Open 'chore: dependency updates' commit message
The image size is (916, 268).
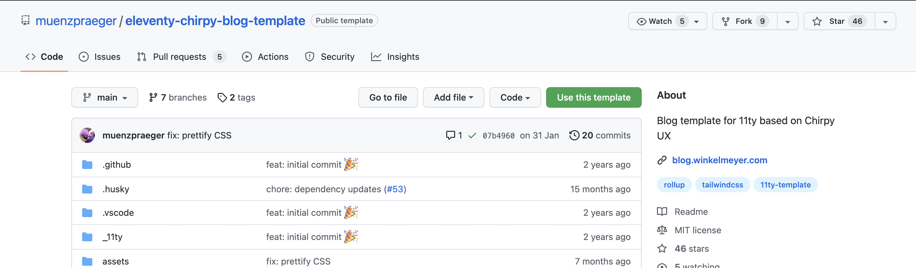coord(324,189)
